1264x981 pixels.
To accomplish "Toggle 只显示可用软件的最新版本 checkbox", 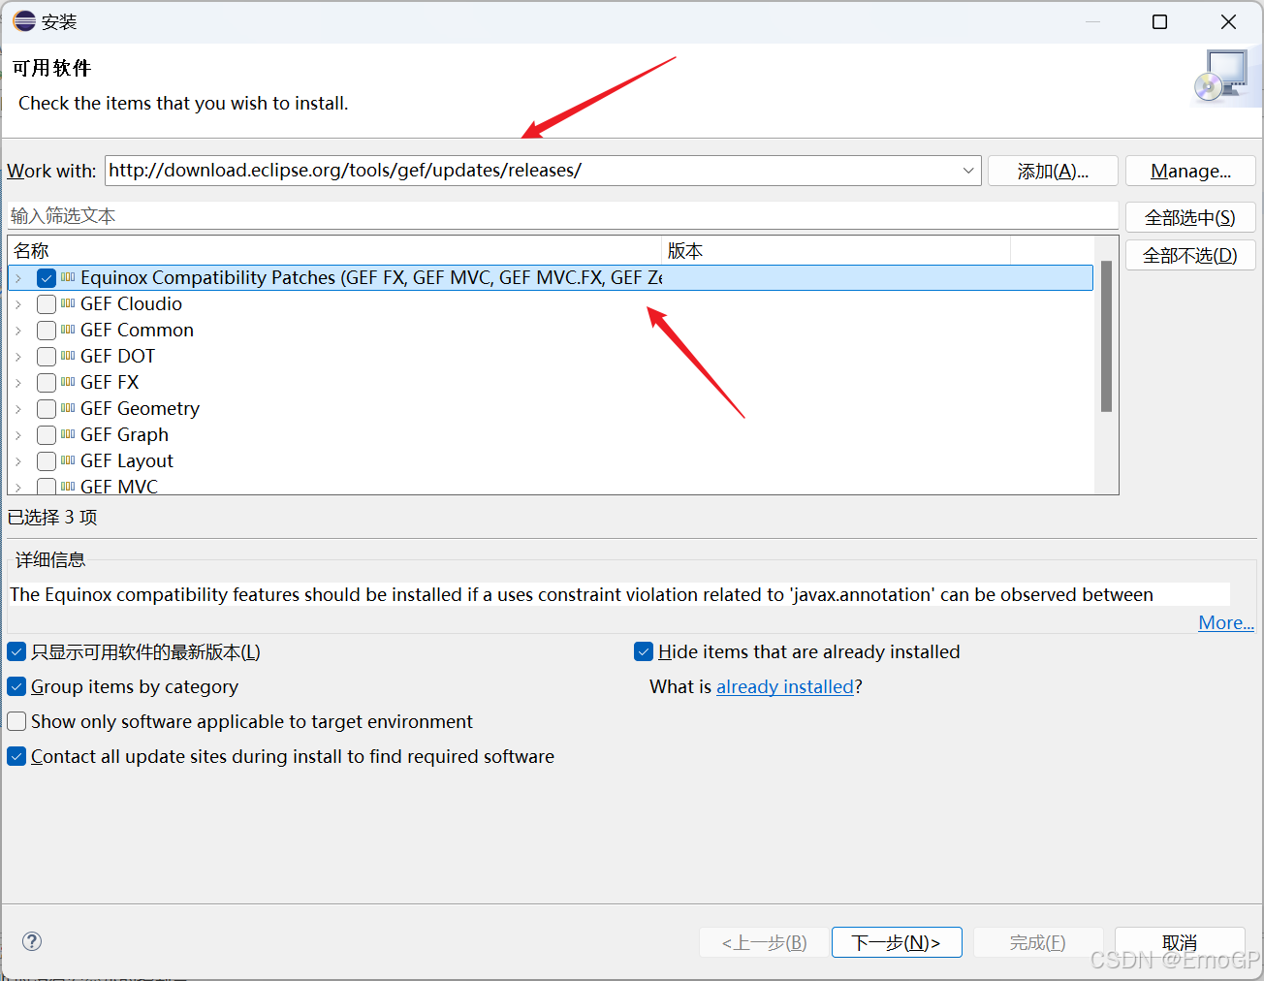I will tap(16, 651).
